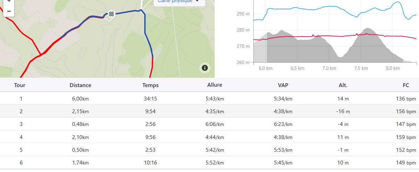
Task: Click the FC column header
Action: (x=406, y=85)
